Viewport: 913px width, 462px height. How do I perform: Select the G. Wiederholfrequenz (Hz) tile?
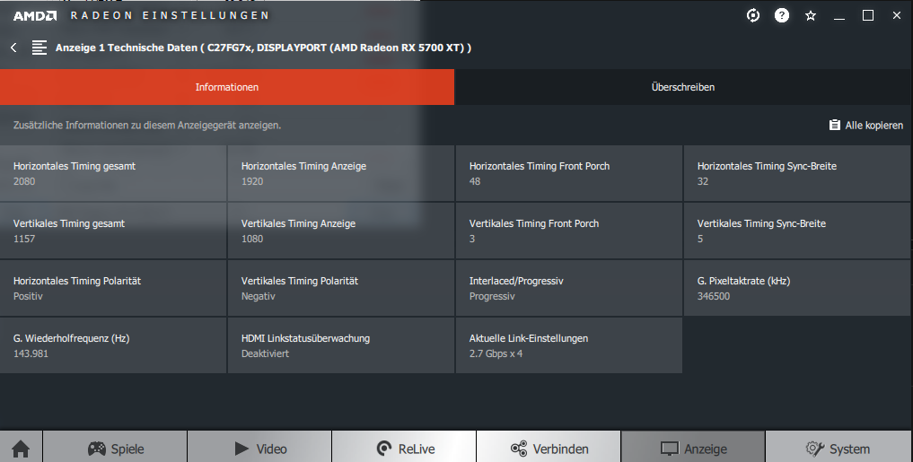(113, 345)
